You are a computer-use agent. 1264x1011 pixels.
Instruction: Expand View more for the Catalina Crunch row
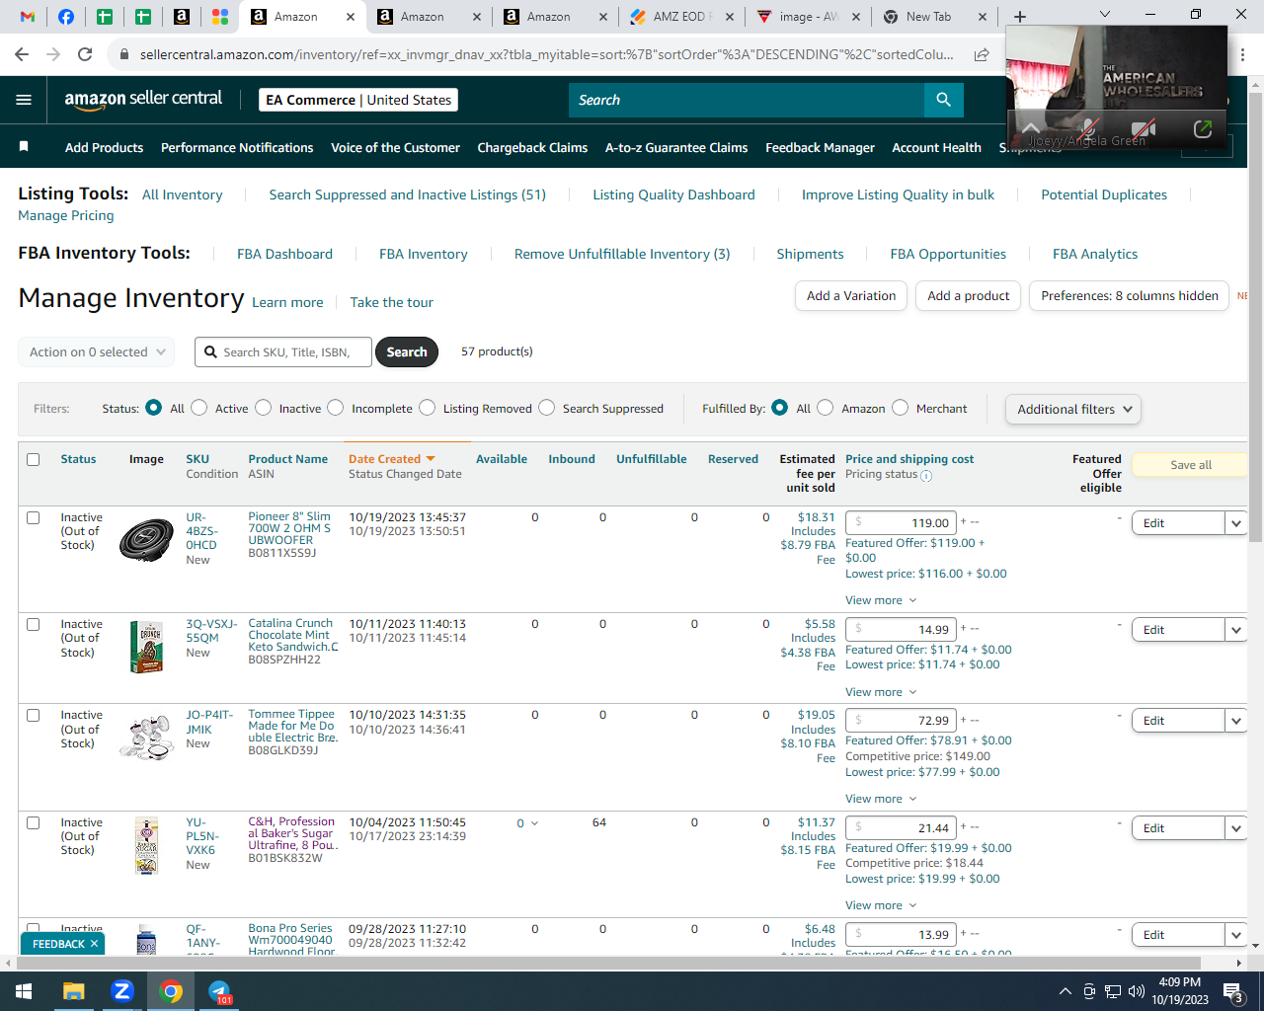coord(881,692)
